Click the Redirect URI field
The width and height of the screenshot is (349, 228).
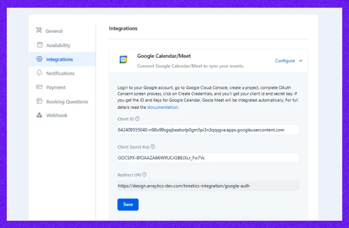[208, 186]
